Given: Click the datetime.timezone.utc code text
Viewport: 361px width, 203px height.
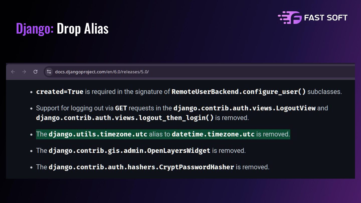Looking at the screenshot, I should (x=213, y=134).
